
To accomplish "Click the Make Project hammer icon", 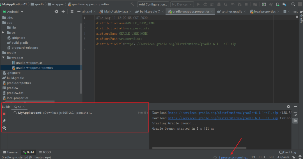I will [x=132, y=4].
